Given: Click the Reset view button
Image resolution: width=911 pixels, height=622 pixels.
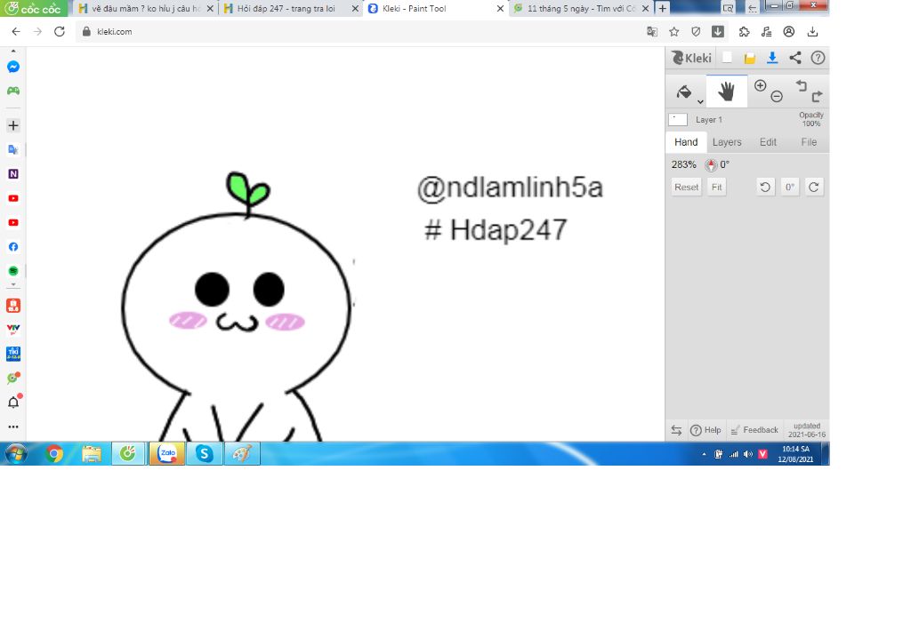Looking at the screenshot, I should point(686,187).
